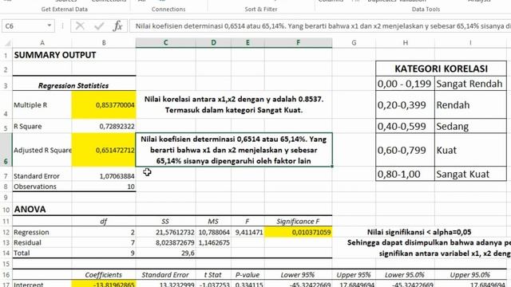This screenshot has height=287, width=511.
Task: Select the Sangat Rendah category cell
Action: 470,84
